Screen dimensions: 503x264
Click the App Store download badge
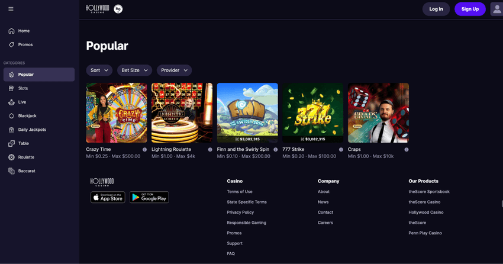(x=108, y=197)
